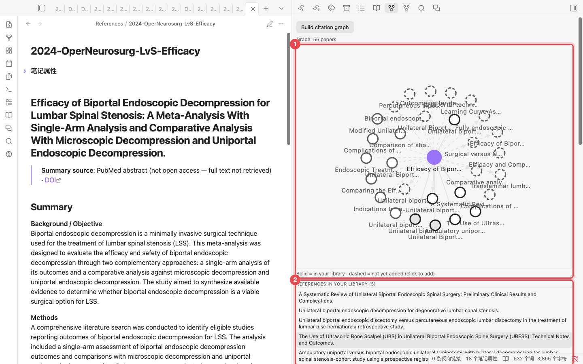Open the magnifier search tab in right sidebar
This screenshot has height=364, width=583.
pyautogui.click(x=421, y=8)
